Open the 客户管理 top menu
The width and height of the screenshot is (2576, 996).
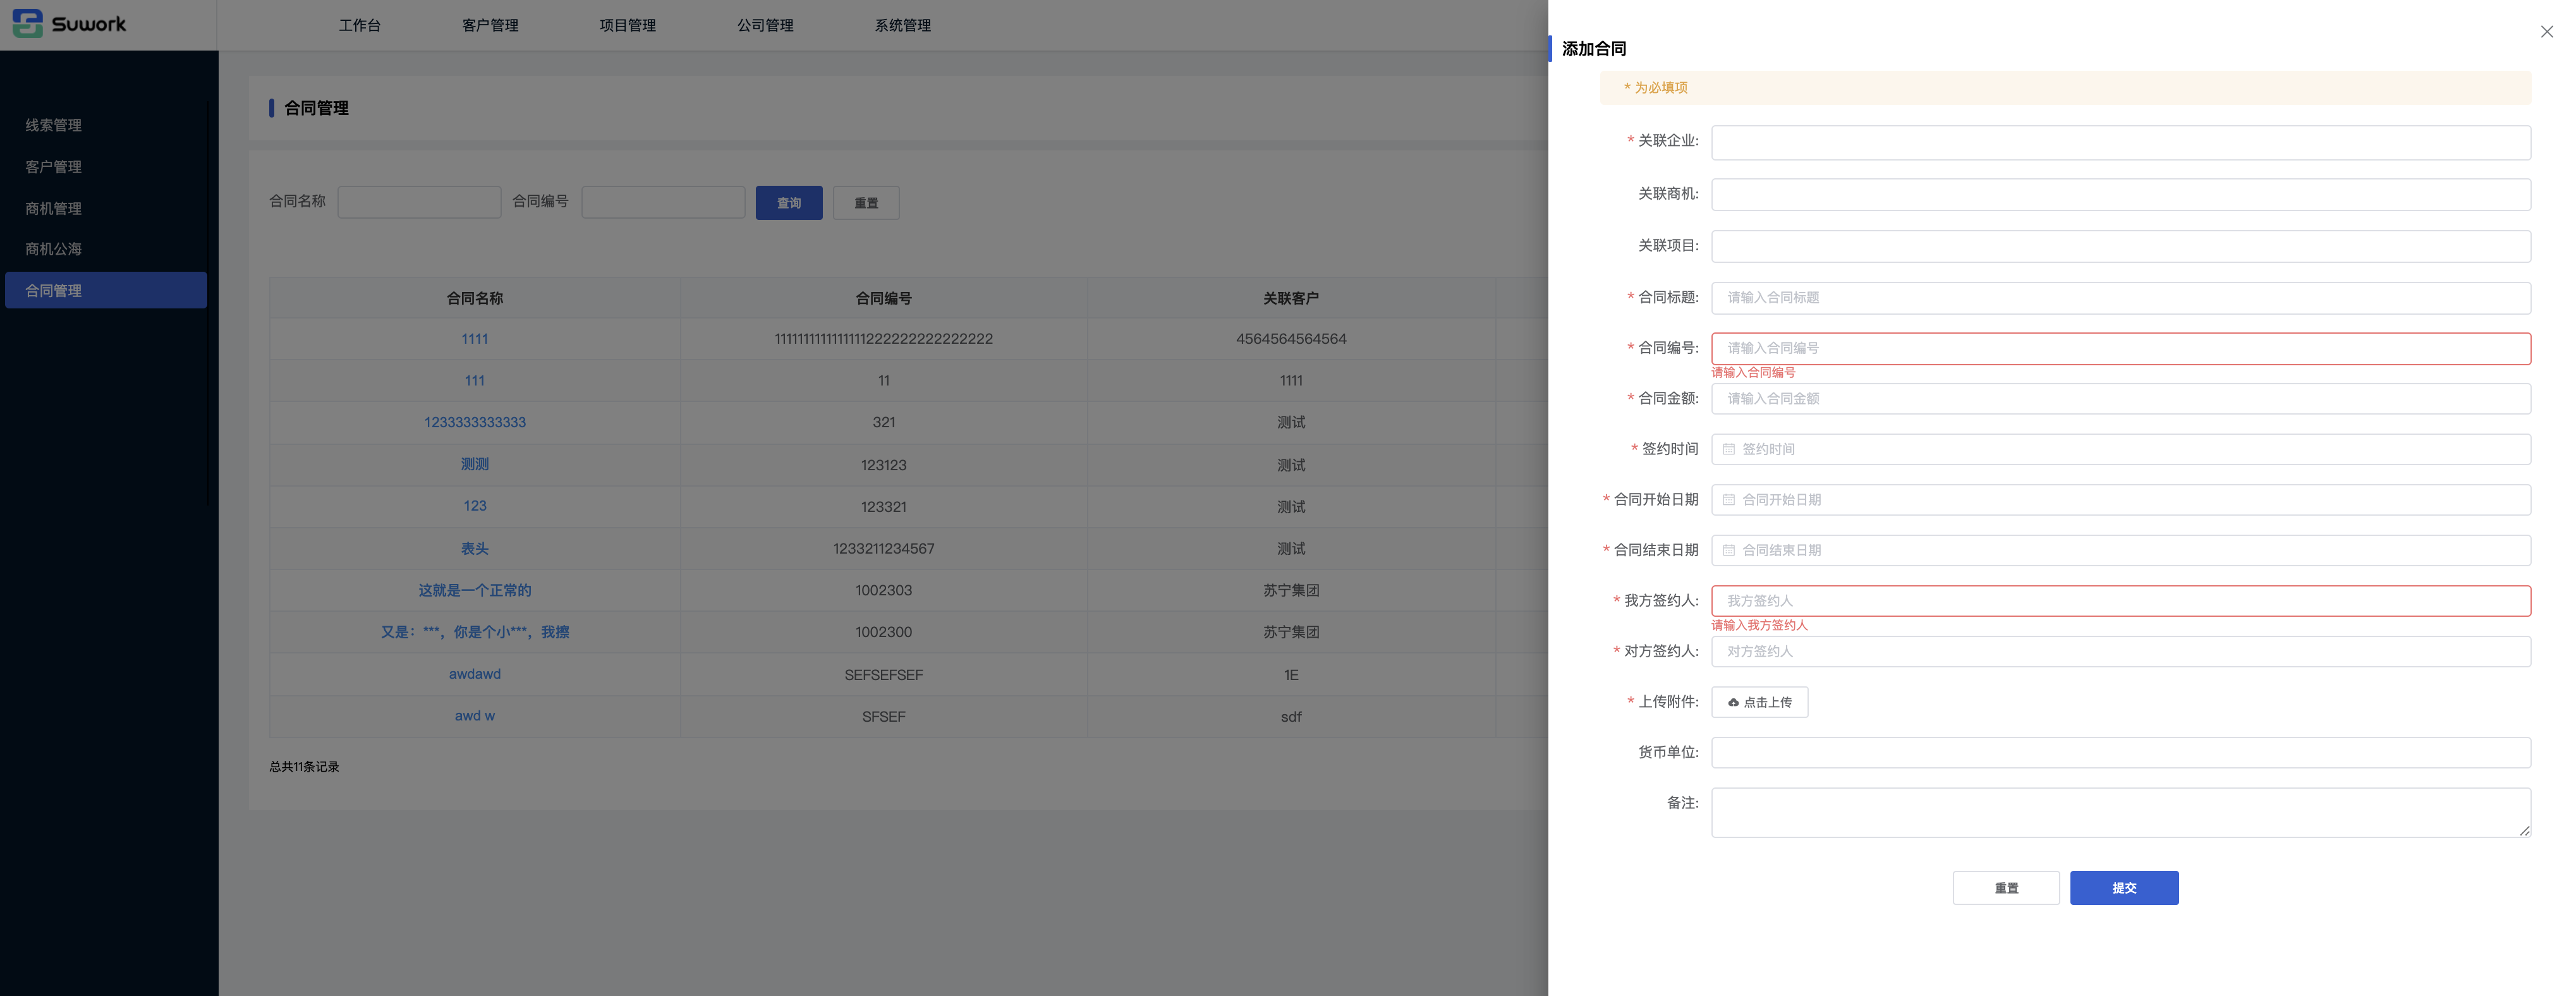pos(490,25)
